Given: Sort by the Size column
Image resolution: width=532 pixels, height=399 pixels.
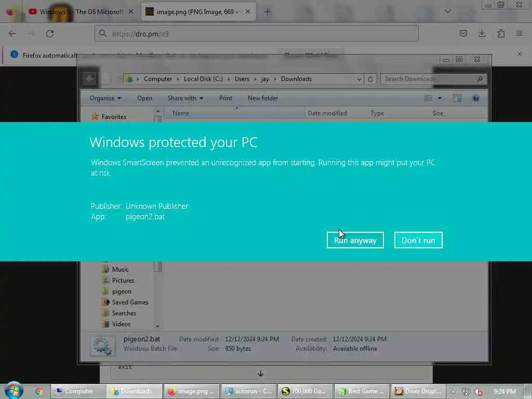Looking at the screenshot, I should tap(437, 113).
